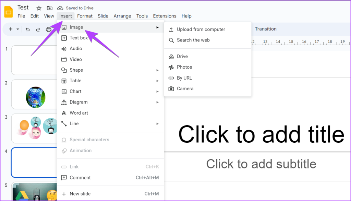Insert image from Drive
351x201 pixels.
point(182,56)
